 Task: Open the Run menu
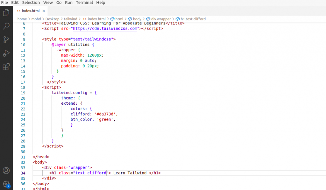click(69, 3)
